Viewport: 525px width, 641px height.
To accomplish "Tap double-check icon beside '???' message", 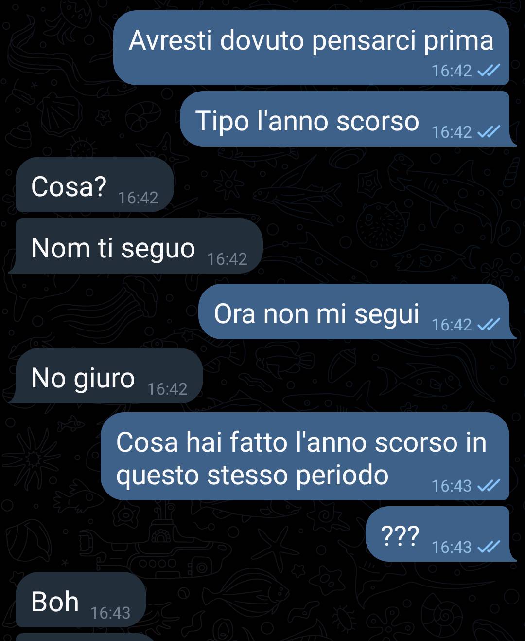I will coord(489,547).
